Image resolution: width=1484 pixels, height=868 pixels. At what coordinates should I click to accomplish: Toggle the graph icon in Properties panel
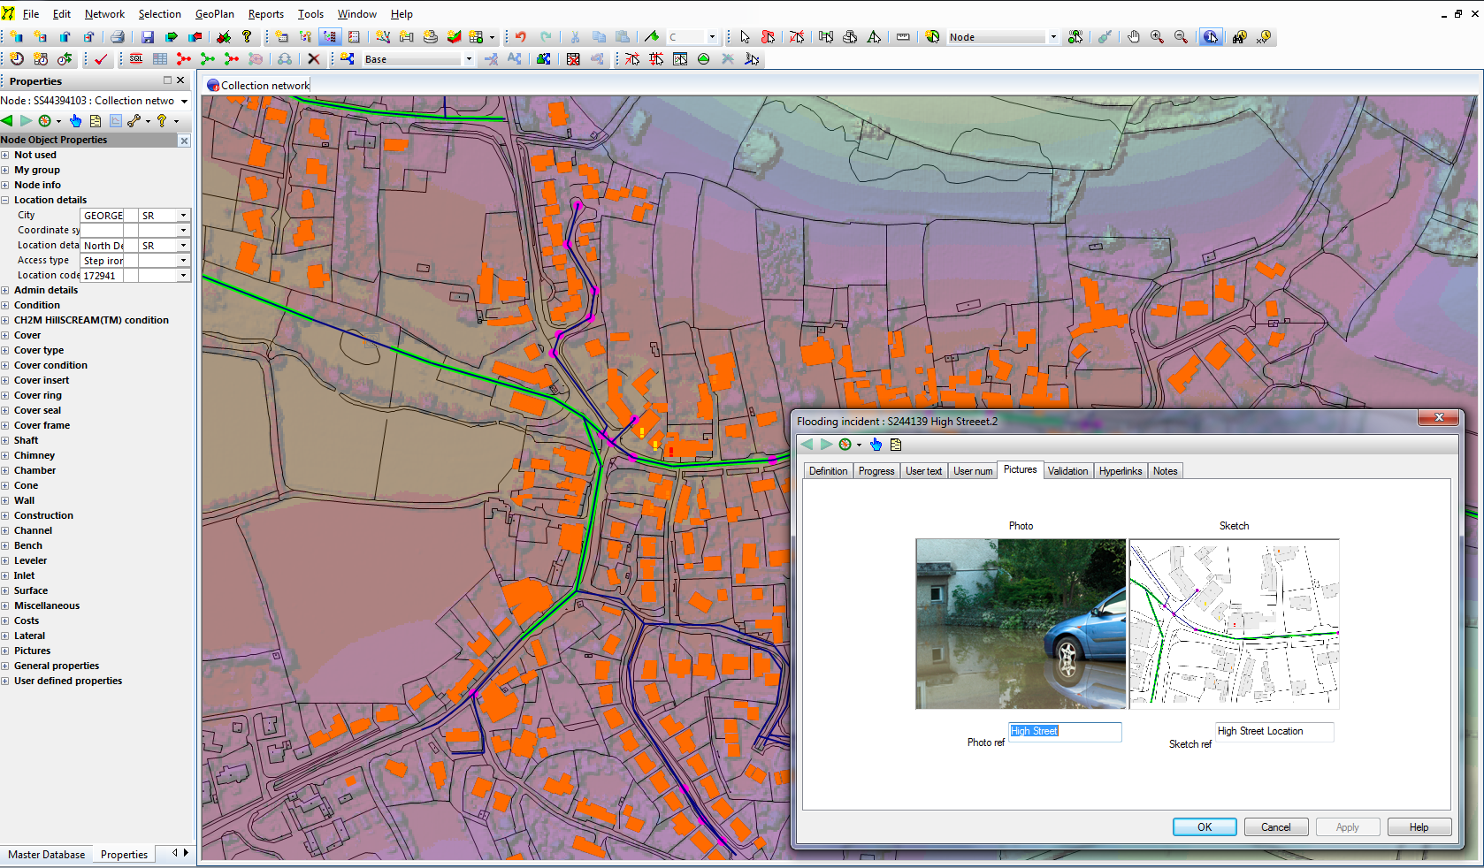point(115,121)
